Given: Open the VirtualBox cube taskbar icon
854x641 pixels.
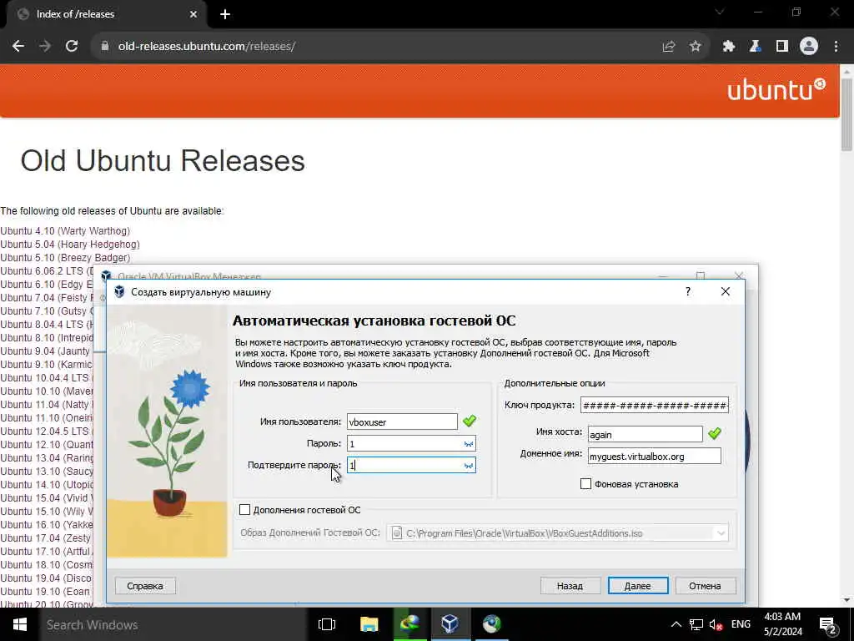Looking at the screenshot, I should point(450,624).
